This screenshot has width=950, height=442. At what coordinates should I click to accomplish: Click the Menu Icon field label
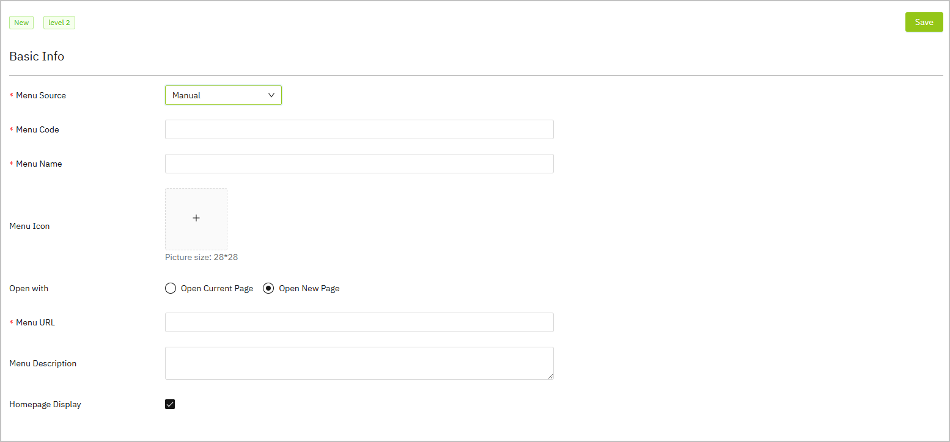pyautogui.click(x=29, y=226)
